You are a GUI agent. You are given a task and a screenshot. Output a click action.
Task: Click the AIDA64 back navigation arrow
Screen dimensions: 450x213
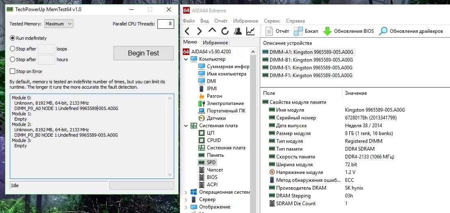(x=187, y=31)
